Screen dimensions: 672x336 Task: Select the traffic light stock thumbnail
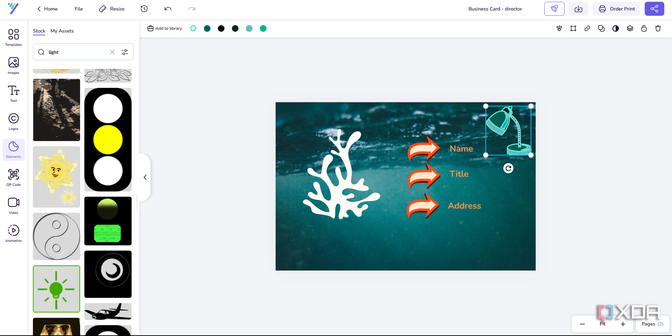tap(108, 140)
